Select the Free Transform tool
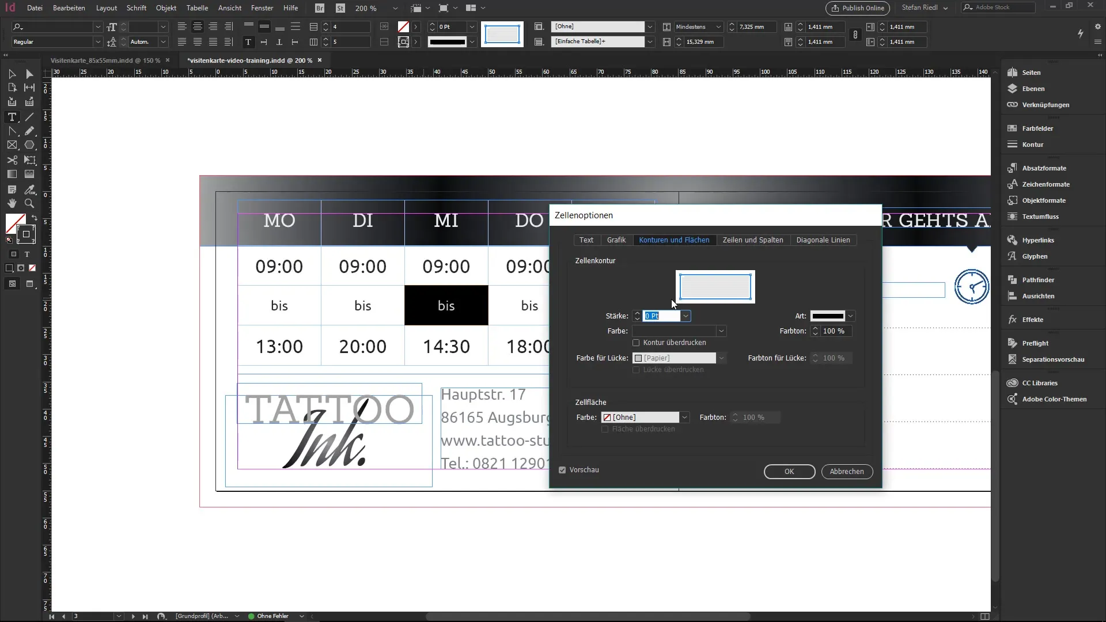The height and width of the screenshot is (622, 1106). tap(29, 160)
